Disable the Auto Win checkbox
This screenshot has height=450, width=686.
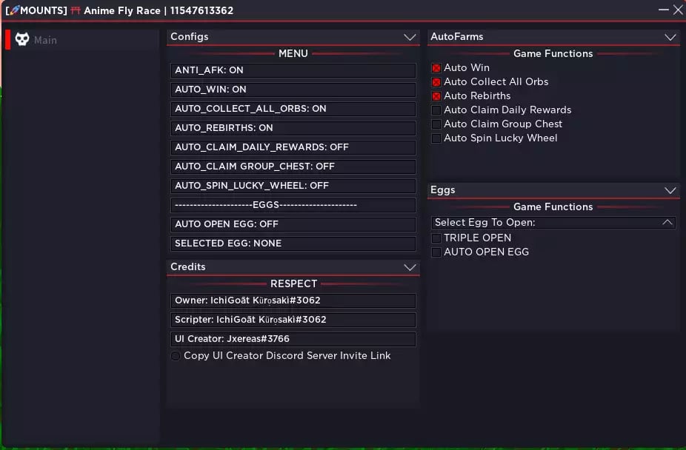(436, 68)
